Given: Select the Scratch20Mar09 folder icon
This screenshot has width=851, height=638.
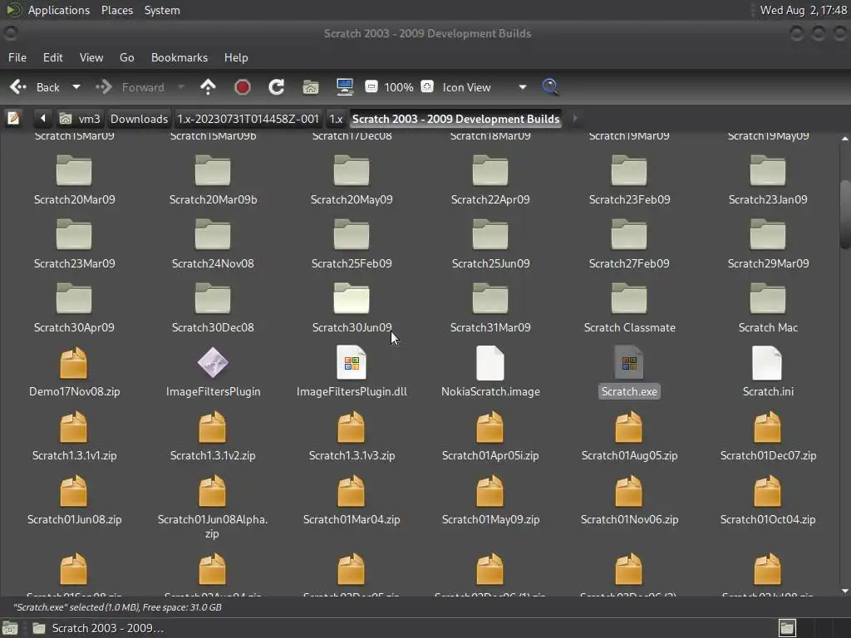Looking at the screenshot, I should click(x=74, y=170).
